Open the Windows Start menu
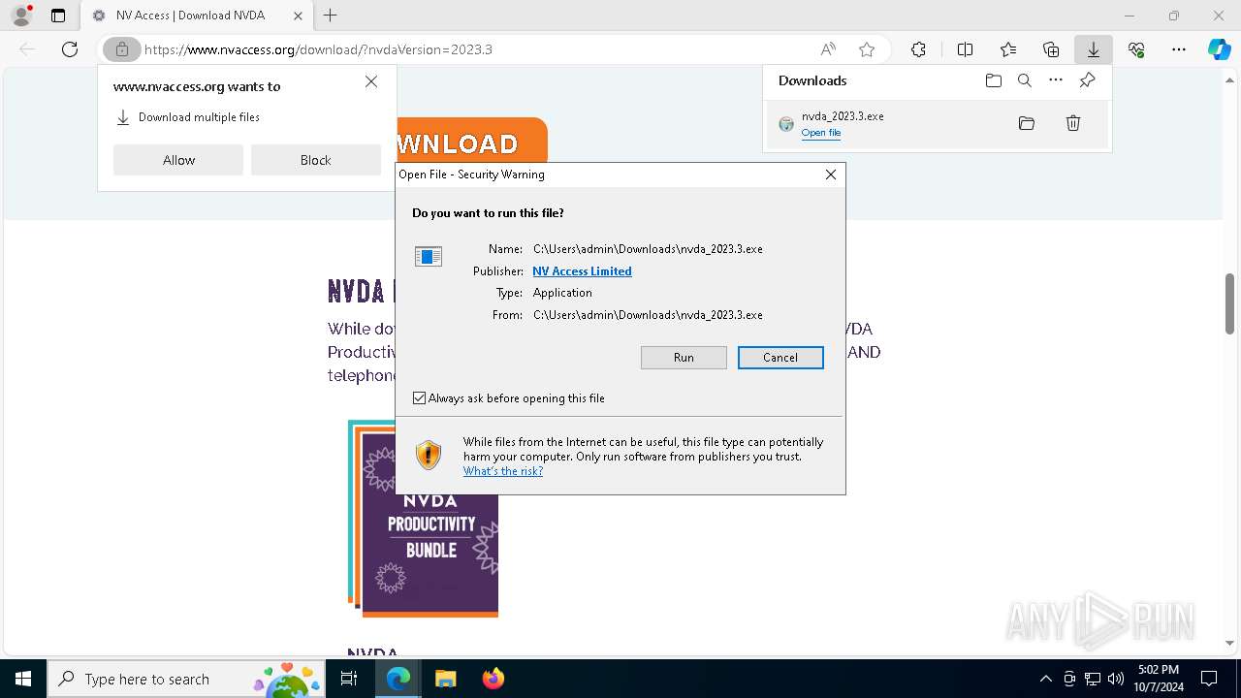This screenshot has height=698, width=1241. click(23, 679)
